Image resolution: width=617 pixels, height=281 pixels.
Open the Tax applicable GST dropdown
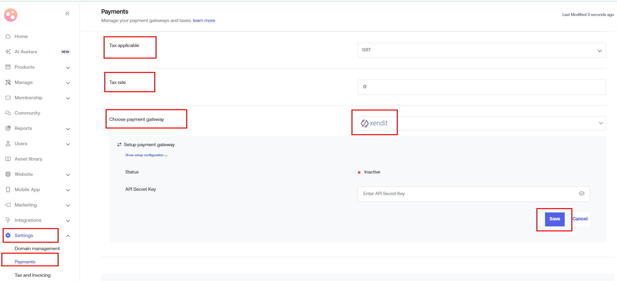(481, 50)
